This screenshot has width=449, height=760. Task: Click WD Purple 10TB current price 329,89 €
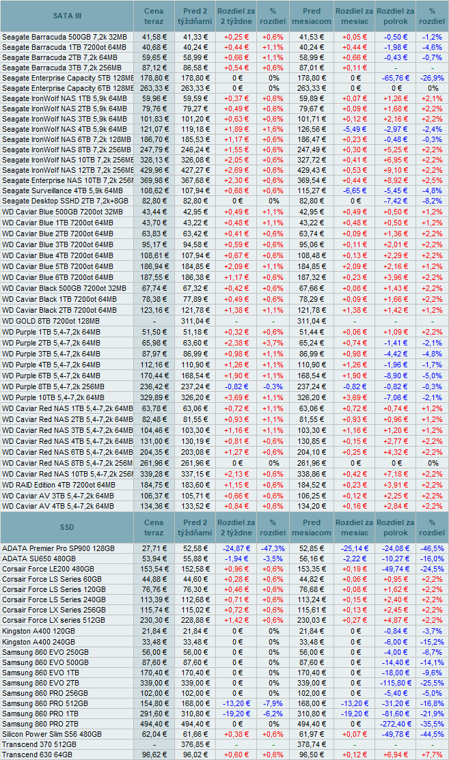click(155, 397)
